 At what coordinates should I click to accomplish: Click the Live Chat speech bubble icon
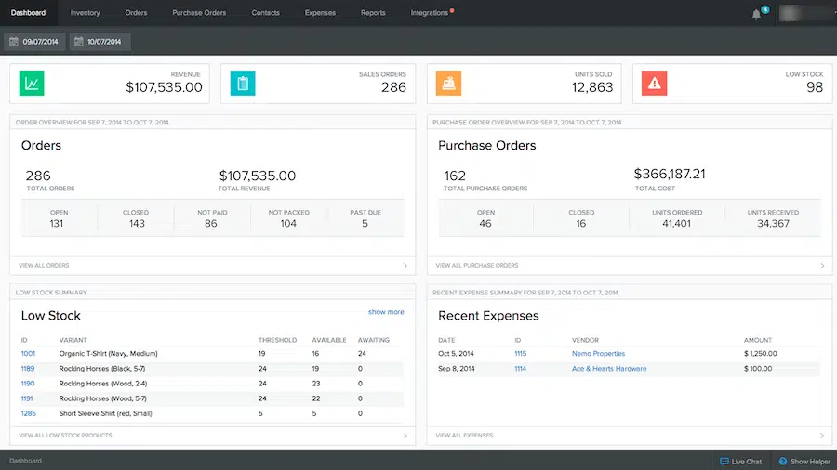tap(724, 461)
